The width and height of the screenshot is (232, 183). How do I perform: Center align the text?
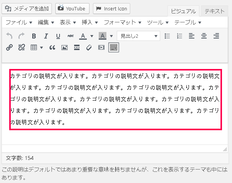(204, 36)
